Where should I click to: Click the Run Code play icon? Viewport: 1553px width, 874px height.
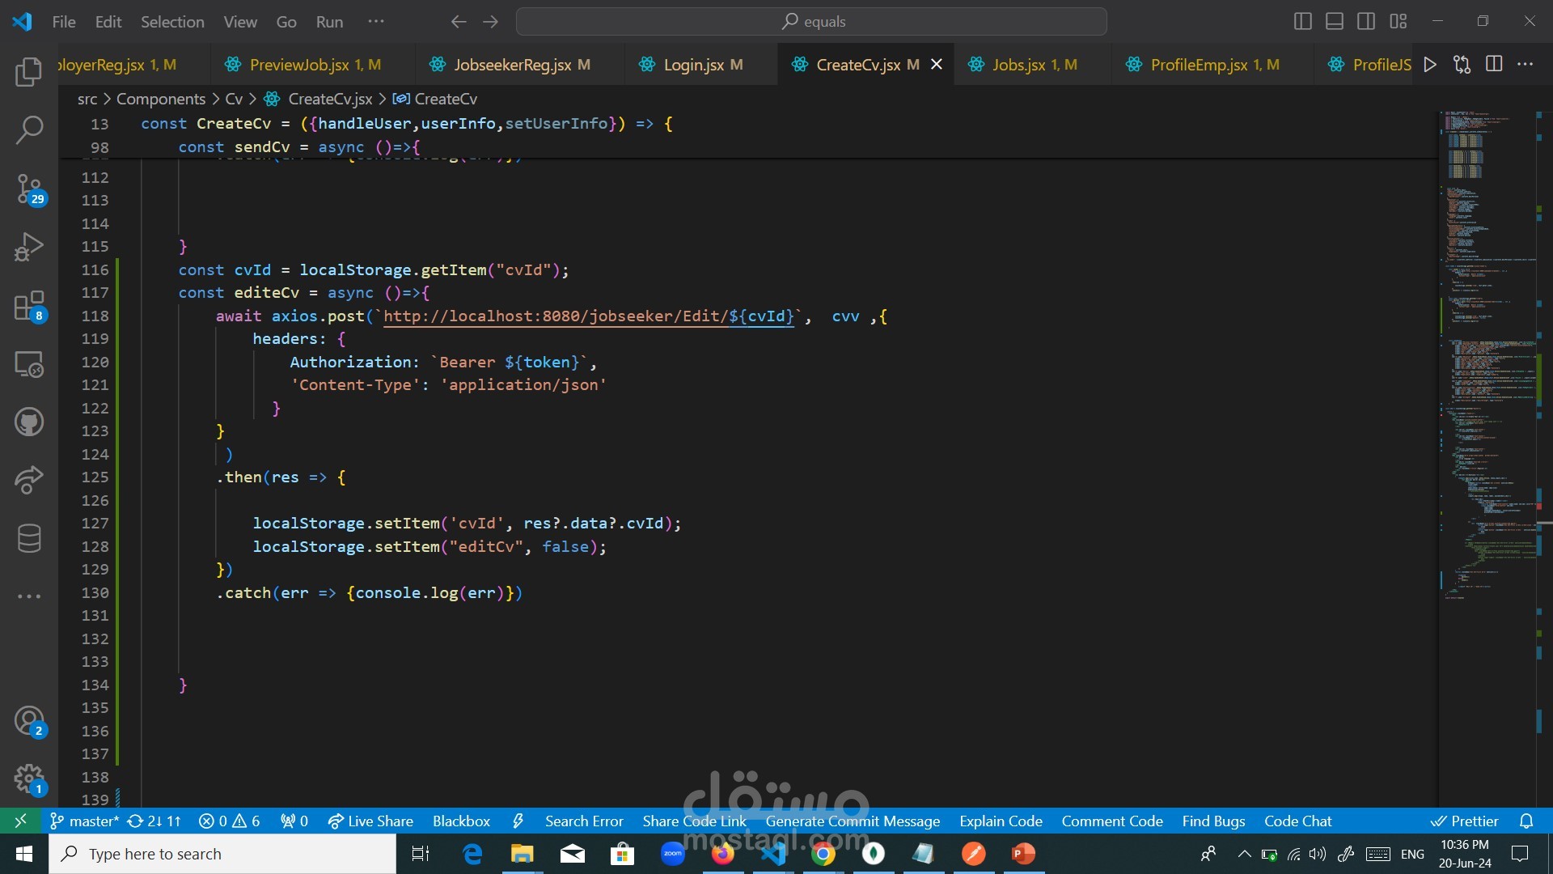click(x=1430, y=65)
